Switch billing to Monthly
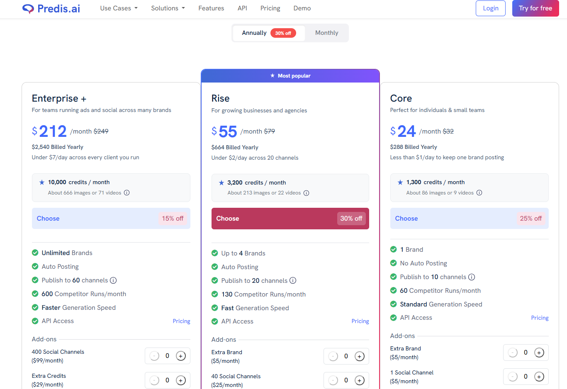Screen dimensions: 567x389 327,33
